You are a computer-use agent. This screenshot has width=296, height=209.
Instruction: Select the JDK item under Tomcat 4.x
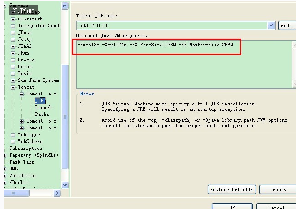tap(40, 100)
